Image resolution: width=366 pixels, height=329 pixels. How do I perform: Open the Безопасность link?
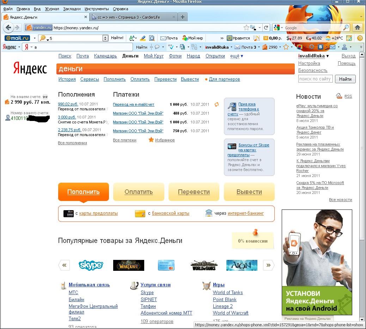click(313, 70)
